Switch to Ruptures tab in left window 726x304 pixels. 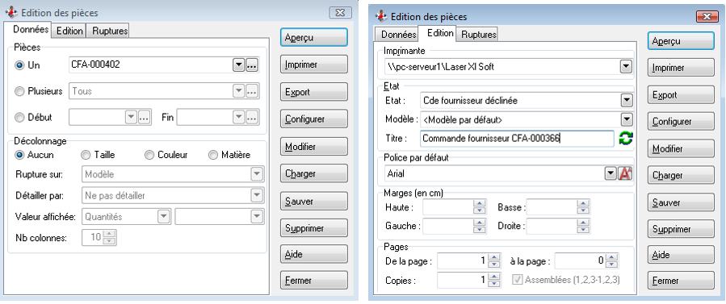110,31
